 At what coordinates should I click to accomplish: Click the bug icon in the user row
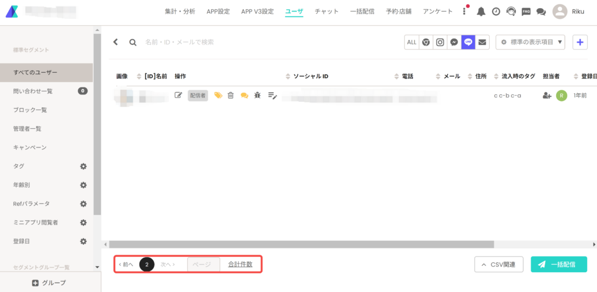258,96
